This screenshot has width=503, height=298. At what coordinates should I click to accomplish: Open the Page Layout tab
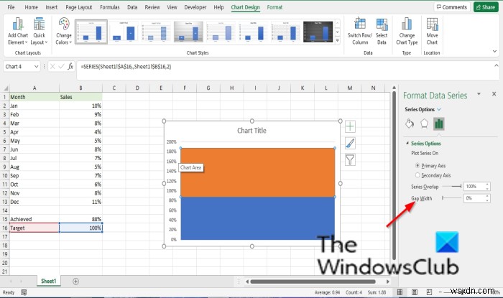[x=78, y=7]
